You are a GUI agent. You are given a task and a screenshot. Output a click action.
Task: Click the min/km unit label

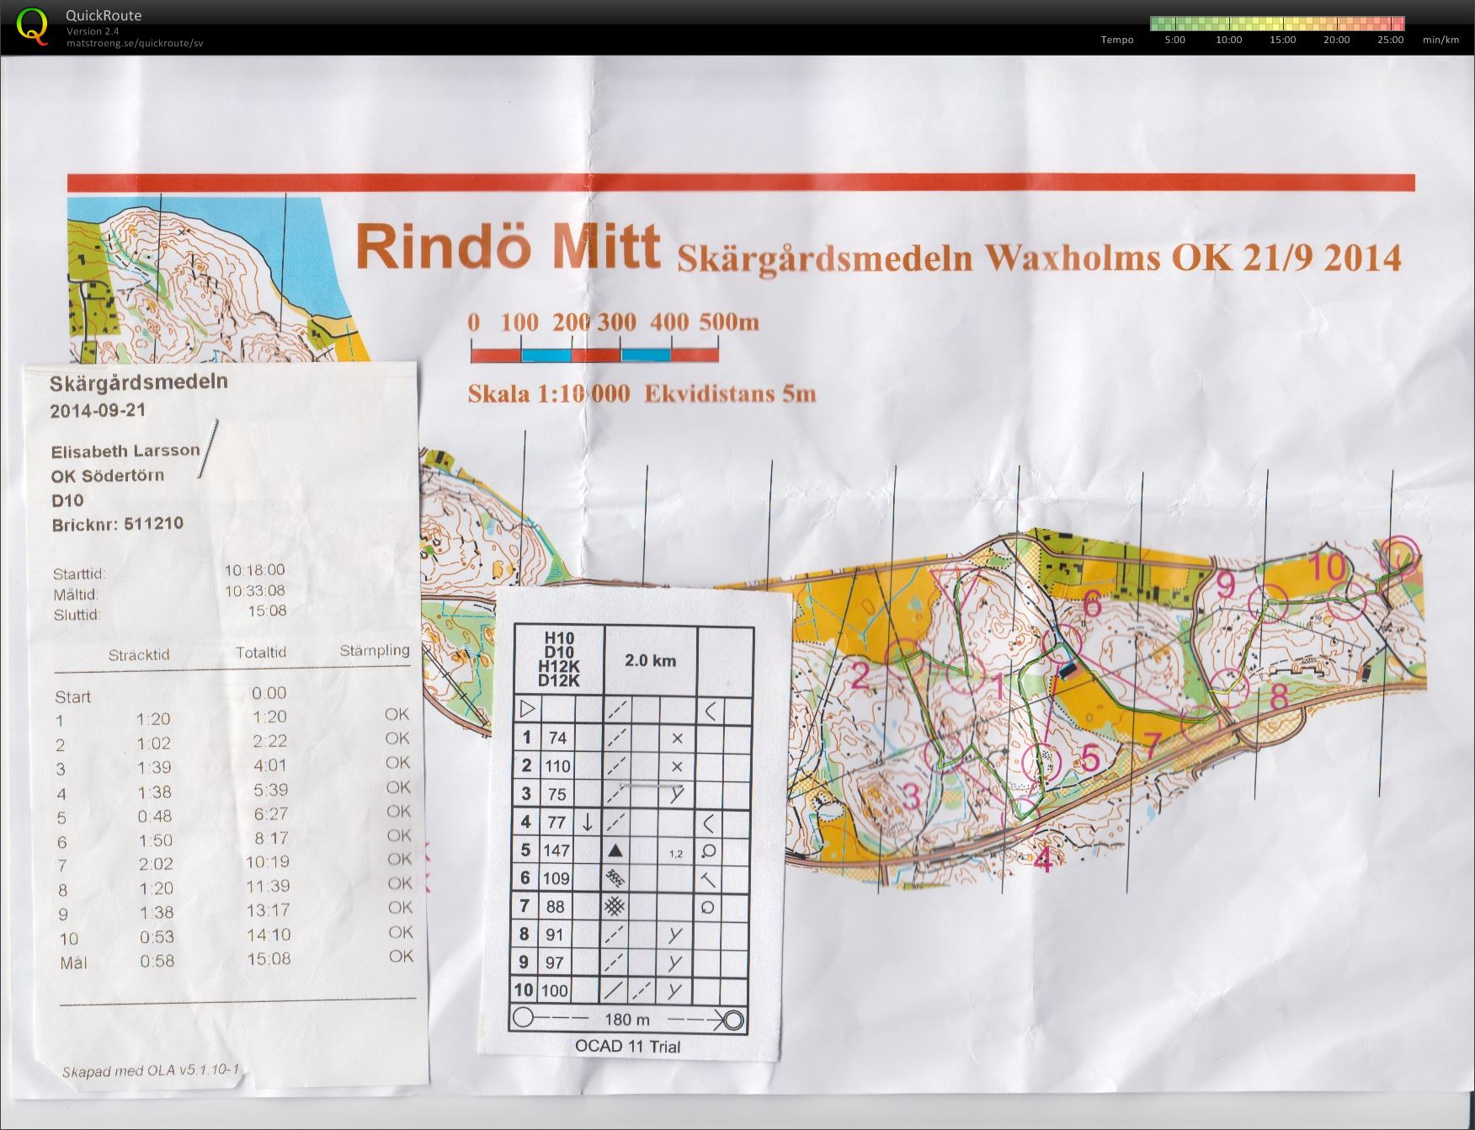[x=1440, y=40]
